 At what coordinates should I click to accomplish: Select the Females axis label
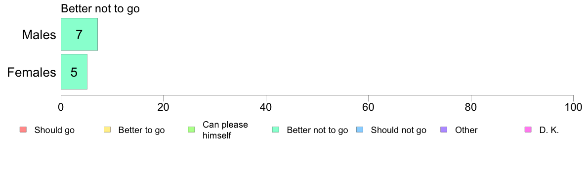[32, 72]
